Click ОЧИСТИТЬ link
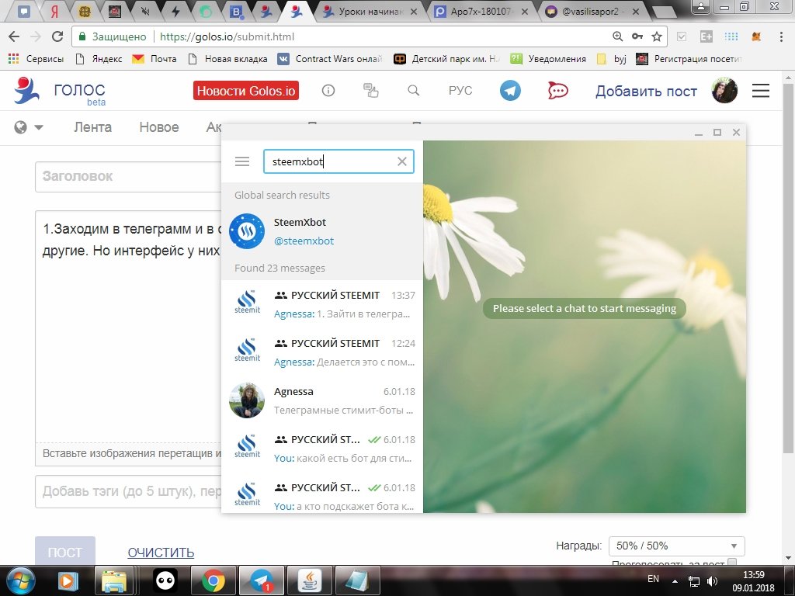Viewport: 795px width, 596px height. [161, 553]
